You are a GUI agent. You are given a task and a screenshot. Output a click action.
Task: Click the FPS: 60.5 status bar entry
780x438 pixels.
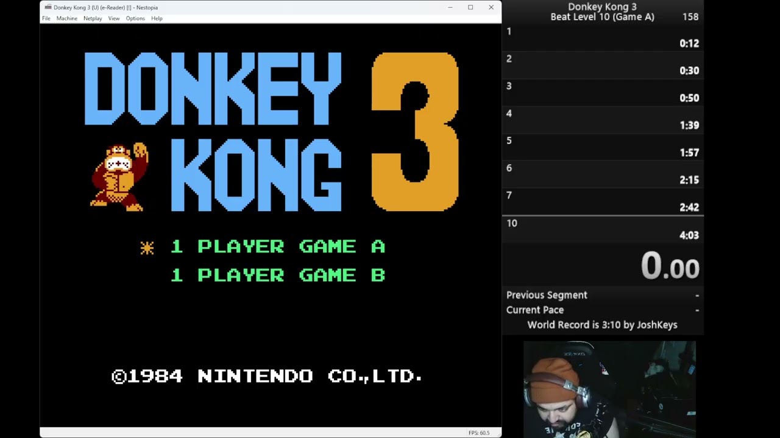479,433
